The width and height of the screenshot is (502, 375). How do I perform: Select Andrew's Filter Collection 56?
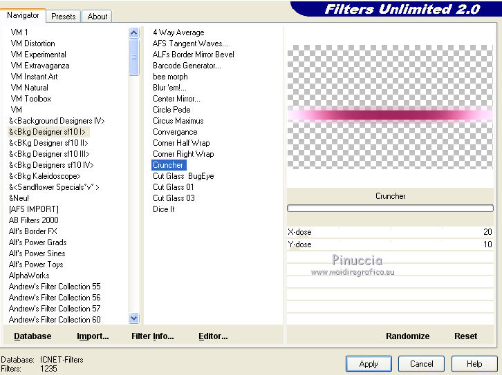tap(55, 298)
